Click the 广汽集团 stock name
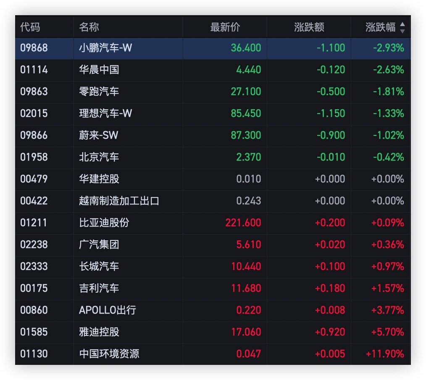Viewport: 426px width, 380px height. [x=99, y=245]
